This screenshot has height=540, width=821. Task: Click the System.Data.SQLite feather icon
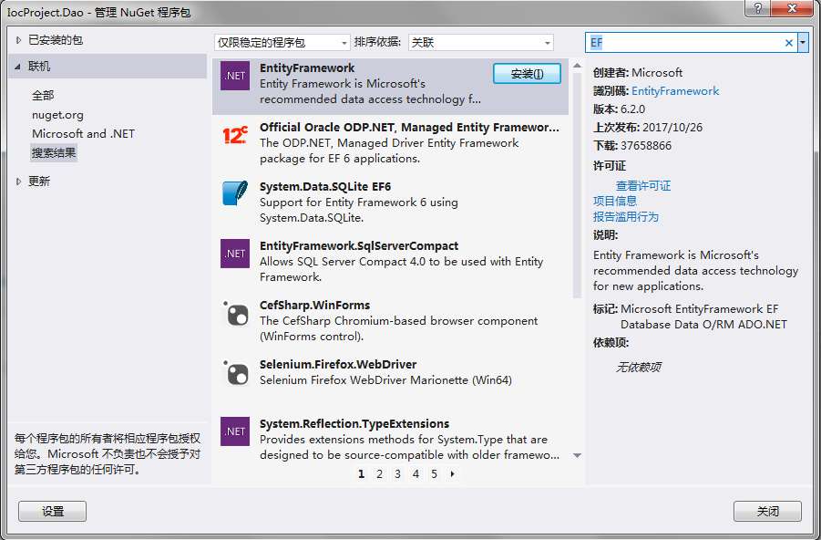click(x=234, y=193)
